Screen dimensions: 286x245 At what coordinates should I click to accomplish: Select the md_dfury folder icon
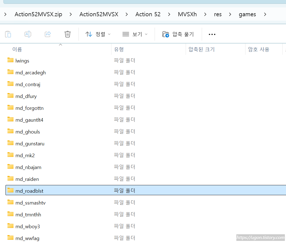(x=10, y=96)
